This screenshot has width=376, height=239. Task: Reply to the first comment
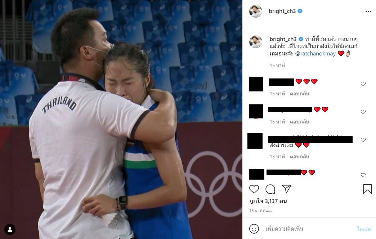click(299, 94)
